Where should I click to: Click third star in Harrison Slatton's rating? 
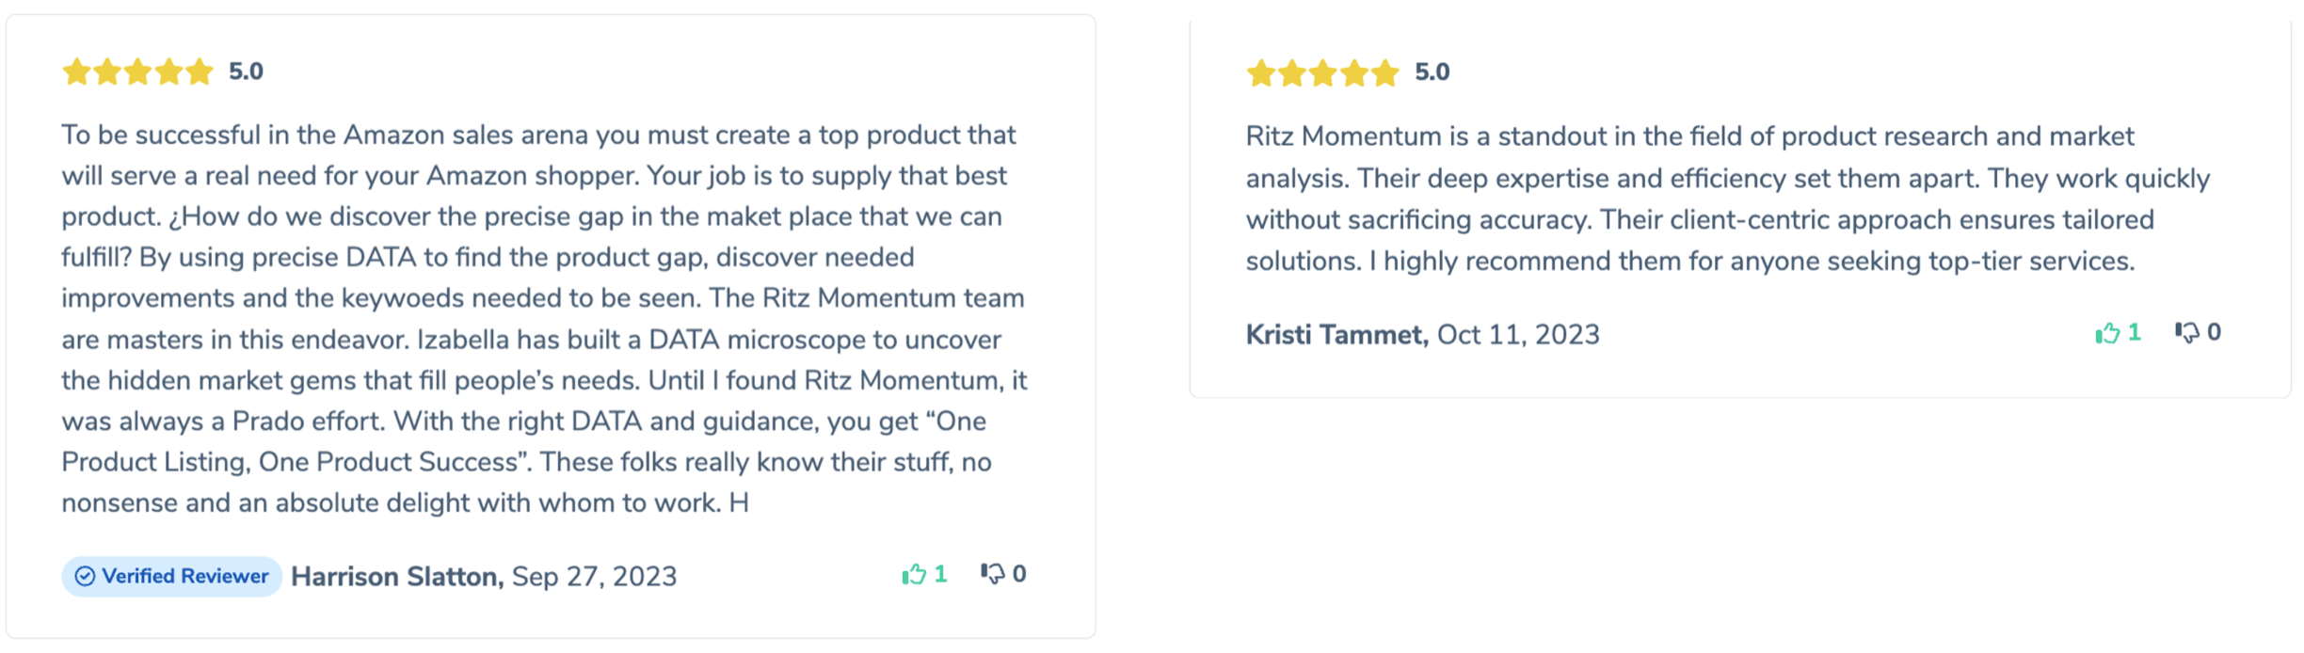point(138,72)
